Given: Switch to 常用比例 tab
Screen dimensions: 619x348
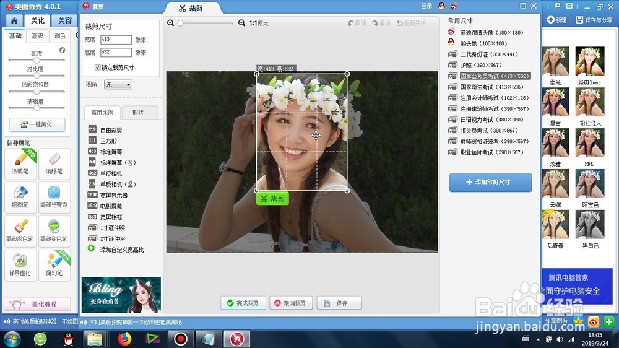Looking at the screenshot, I should click(102, 113).
